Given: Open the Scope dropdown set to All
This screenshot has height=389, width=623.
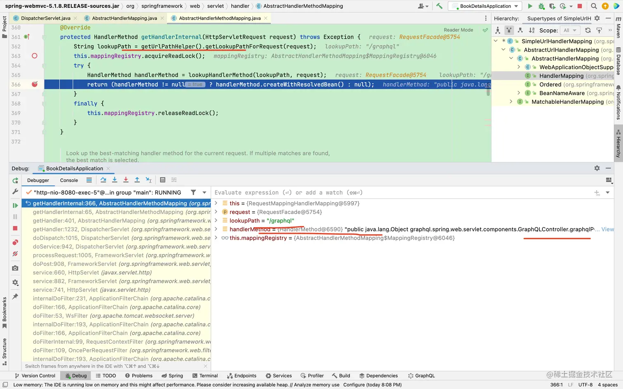Looking at the screenshot, I should [x=571, y=30].
